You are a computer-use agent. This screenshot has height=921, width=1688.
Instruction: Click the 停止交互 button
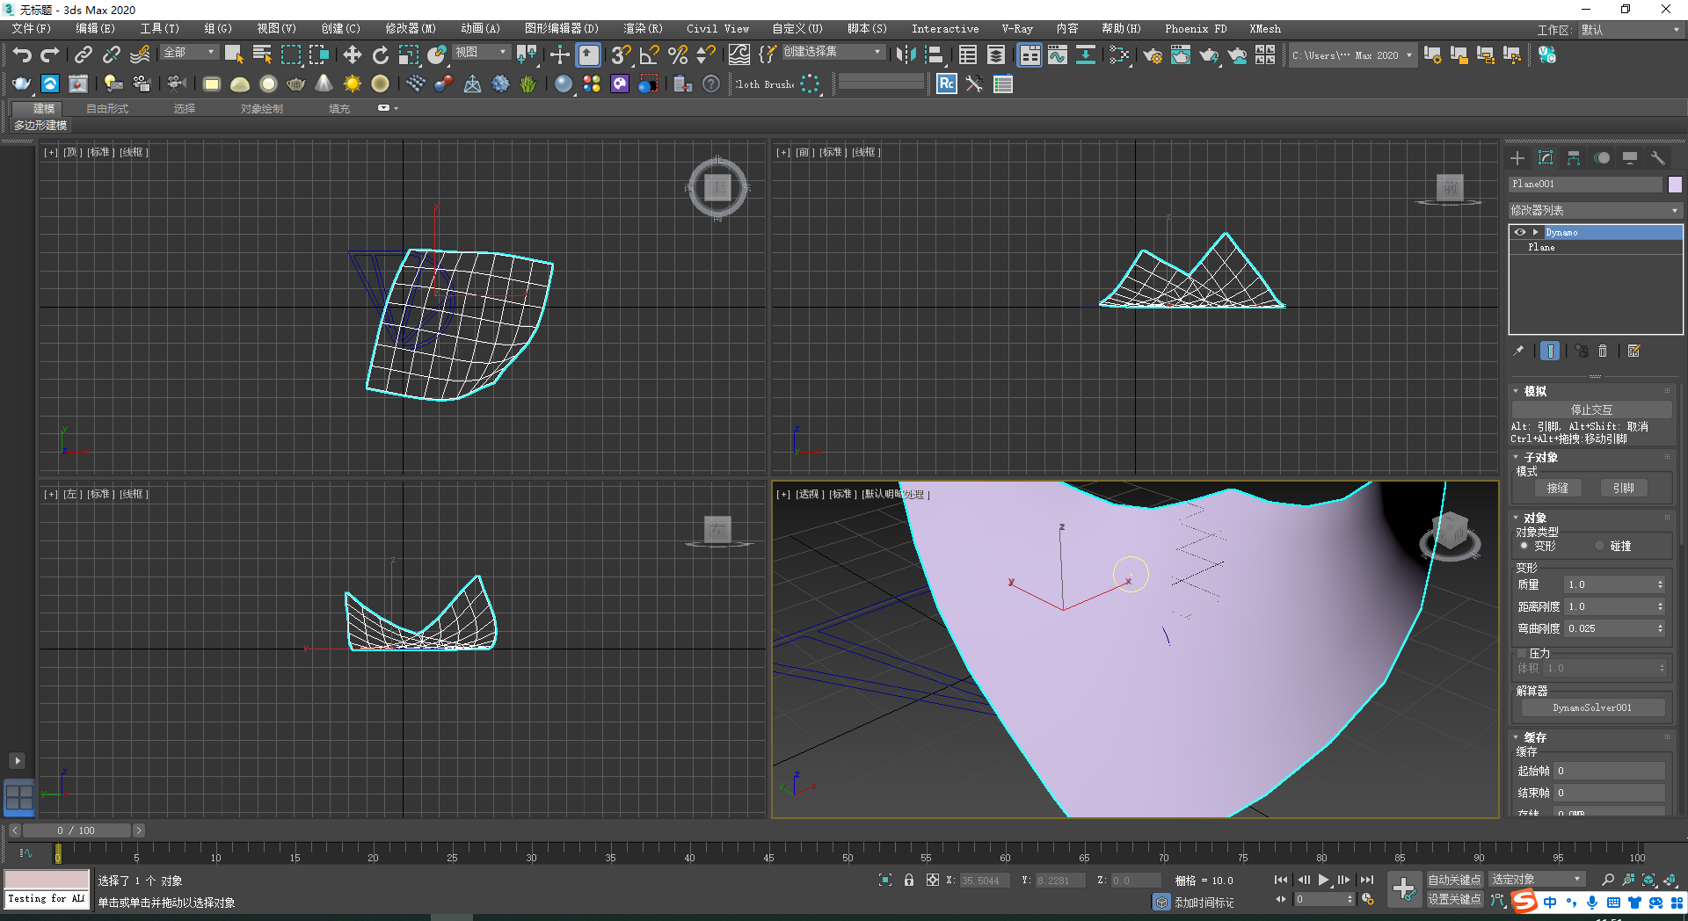(1591, 410)
